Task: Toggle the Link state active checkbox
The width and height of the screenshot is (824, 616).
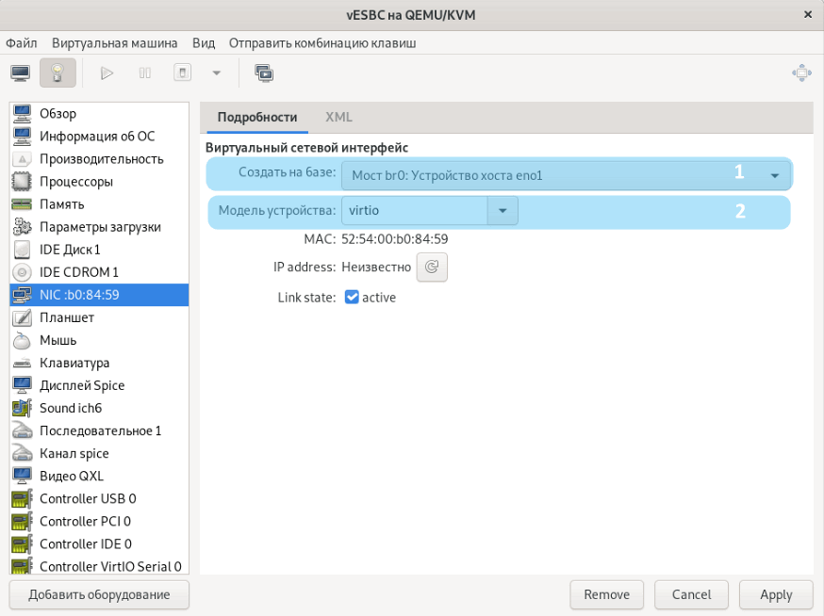Action: point(352,298)
